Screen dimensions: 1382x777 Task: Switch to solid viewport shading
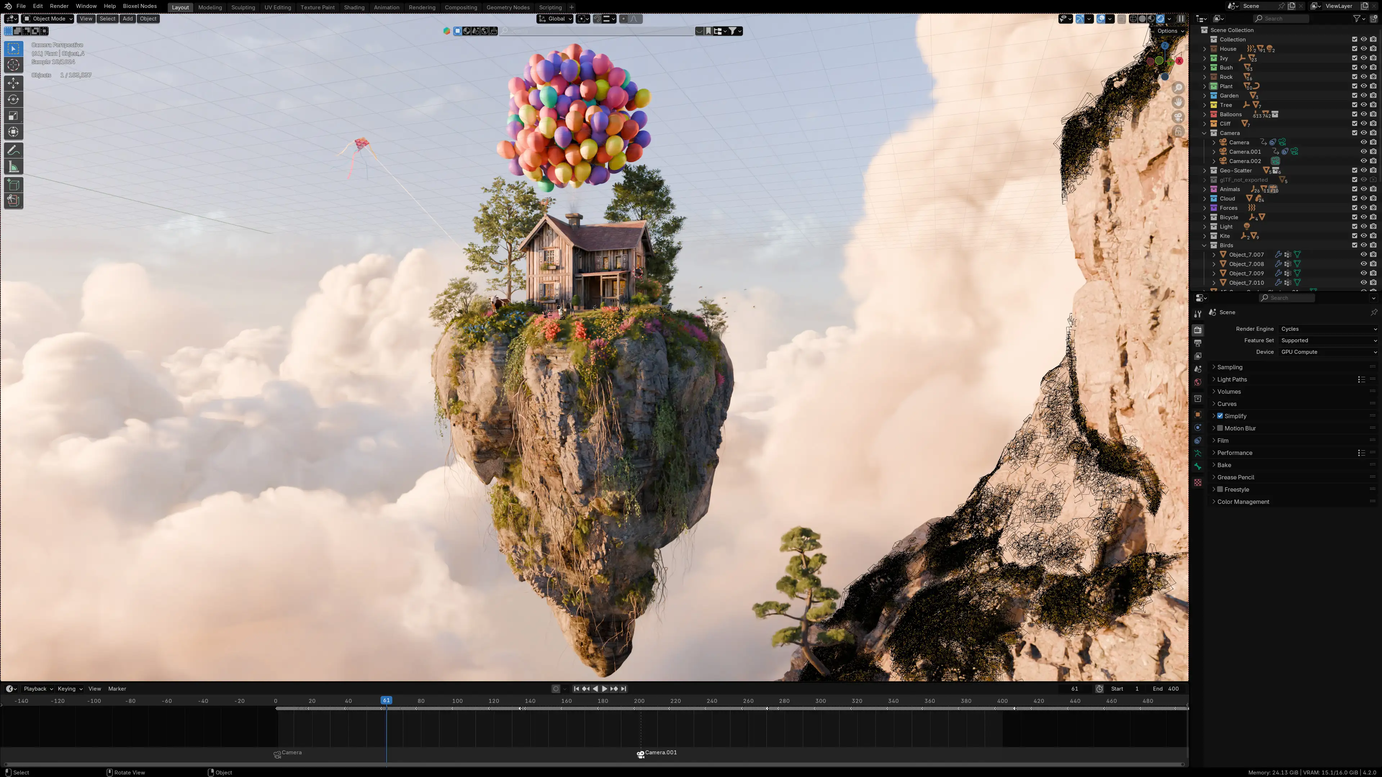coord(1142,19)
